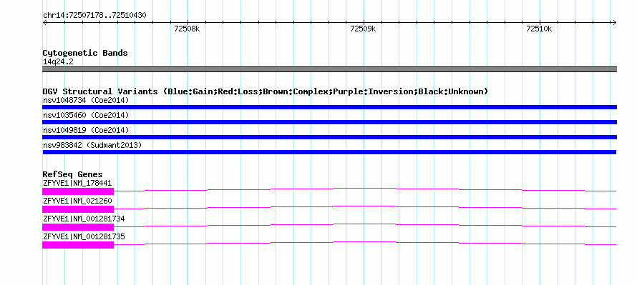Click the 72509k ruler tick label

click(x=363, y=29)
